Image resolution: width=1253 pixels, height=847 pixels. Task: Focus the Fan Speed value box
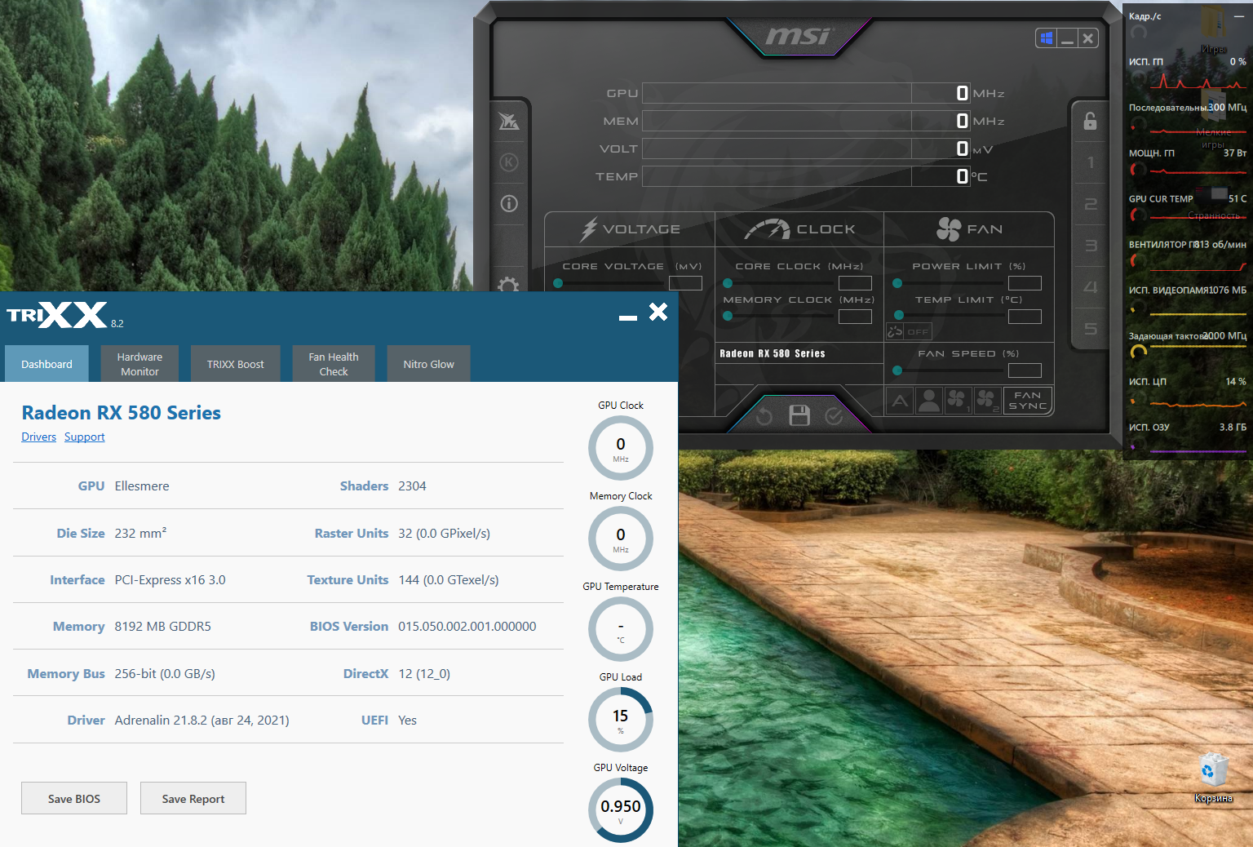pos(1025,370)
